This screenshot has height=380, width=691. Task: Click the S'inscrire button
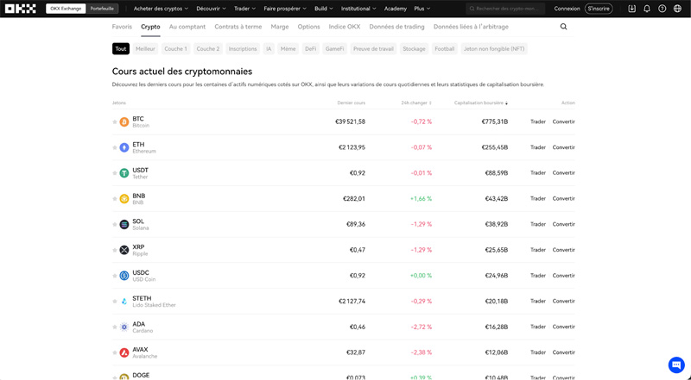click(x=599, y=9)
